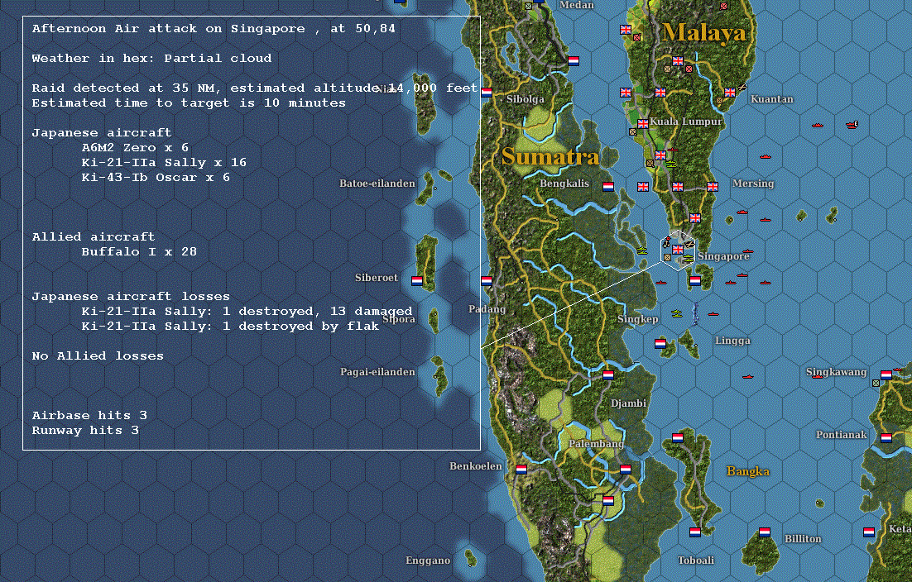912x582 pixels.
Task: Click the Palembang map label
Action: (x=596, y=444)
